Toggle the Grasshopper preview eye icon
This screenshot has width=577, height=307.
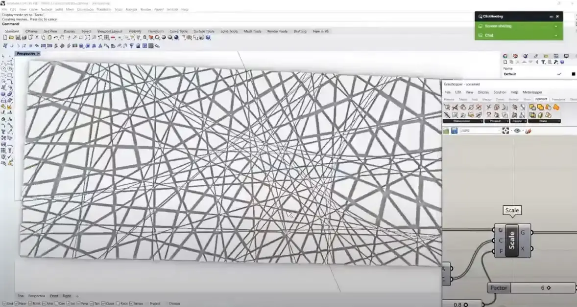(x=517, y=131)
